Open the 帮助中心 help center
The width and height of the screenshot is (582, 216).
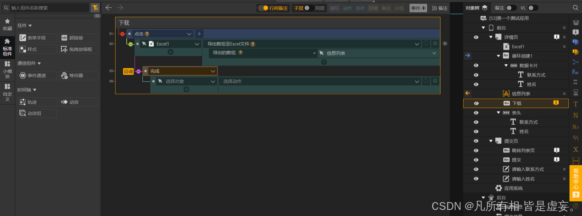[x=576, y=183]
